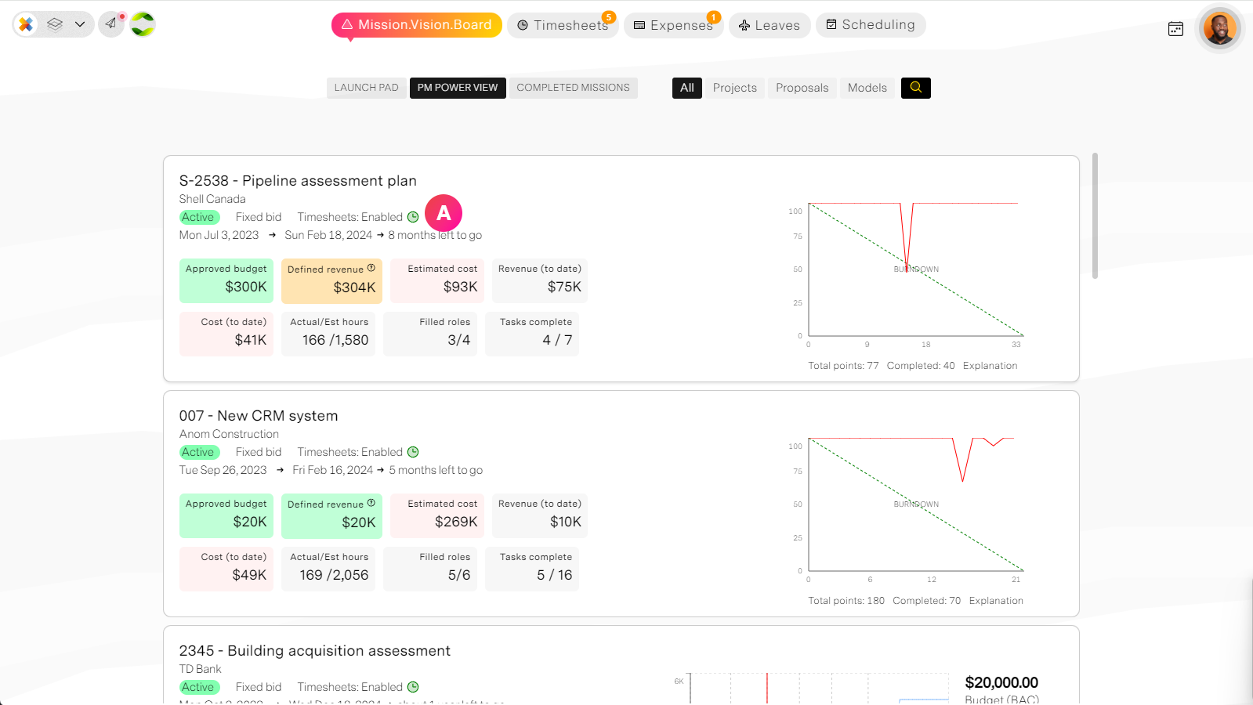
Task: Click the Active status badge on 007 project
Action: (x=199, y=452)
